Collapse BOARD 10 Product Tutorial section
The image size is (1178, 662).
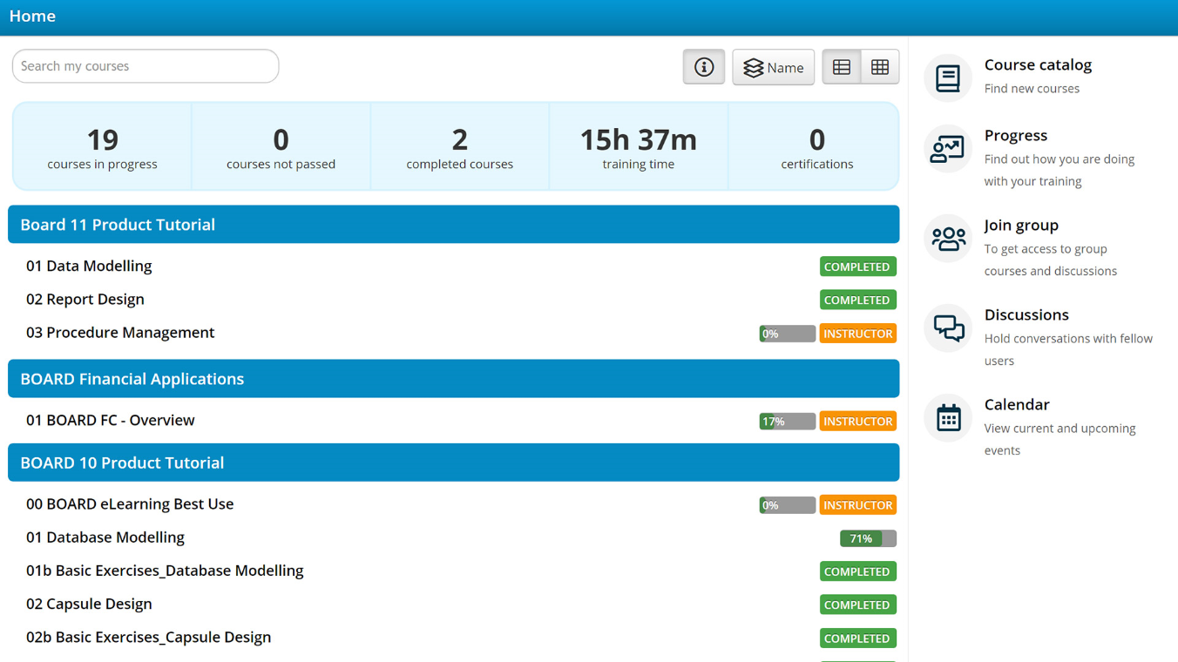(x=453, y=463)
